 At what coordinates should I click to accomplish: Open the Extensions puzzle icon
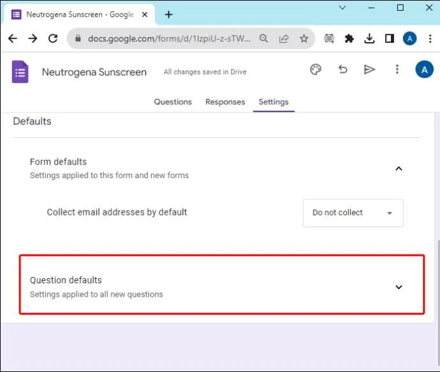coord(349,38)
